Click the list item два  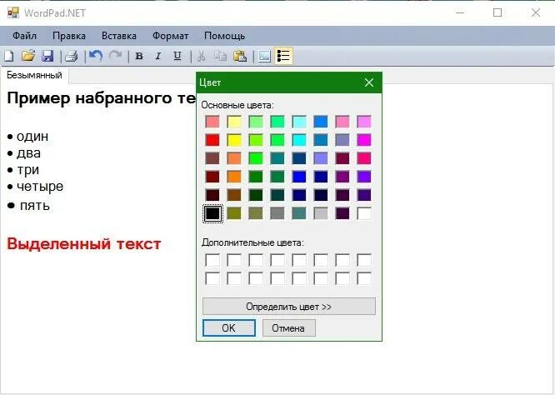28,153
